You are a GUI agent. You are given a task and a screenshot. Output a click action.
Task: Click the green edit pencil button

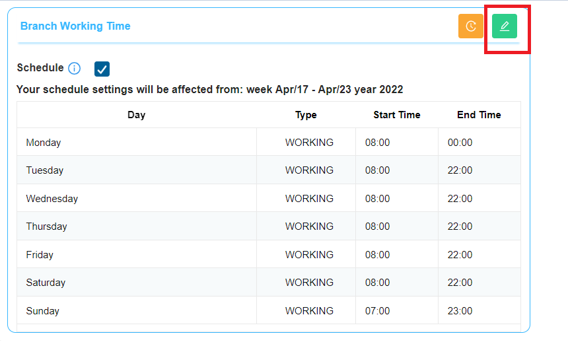point(504,26)
